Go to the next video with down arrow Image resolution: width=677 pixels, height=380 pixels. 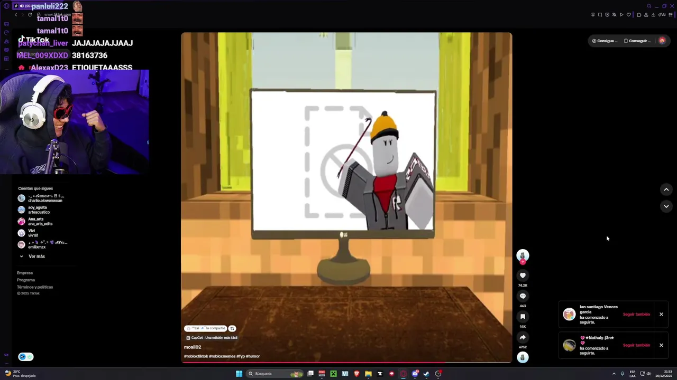pos(666,206)
